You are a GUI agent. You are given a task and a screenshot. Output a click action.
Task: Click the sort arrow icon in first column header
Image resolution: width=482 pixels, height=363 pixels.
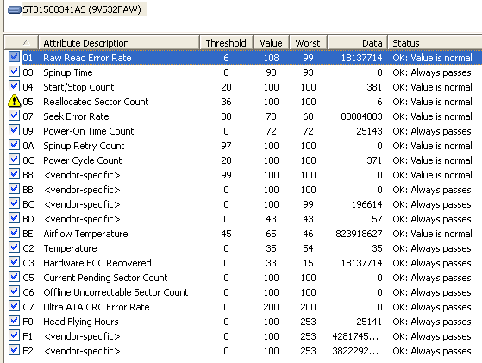click(x=27, y=42)
